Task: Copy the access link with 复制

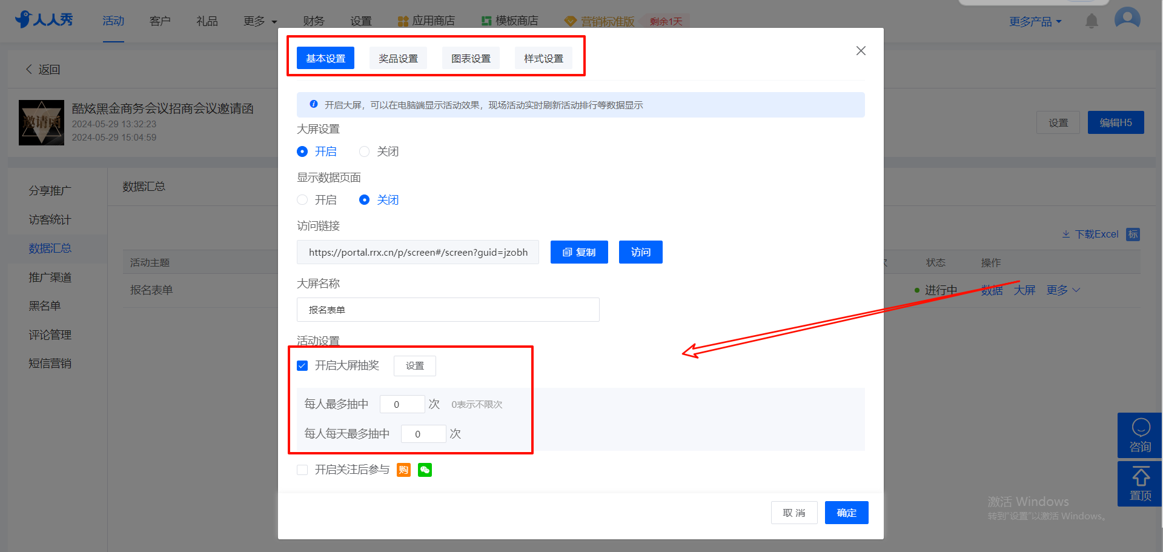Action: [x=579, y=252]
